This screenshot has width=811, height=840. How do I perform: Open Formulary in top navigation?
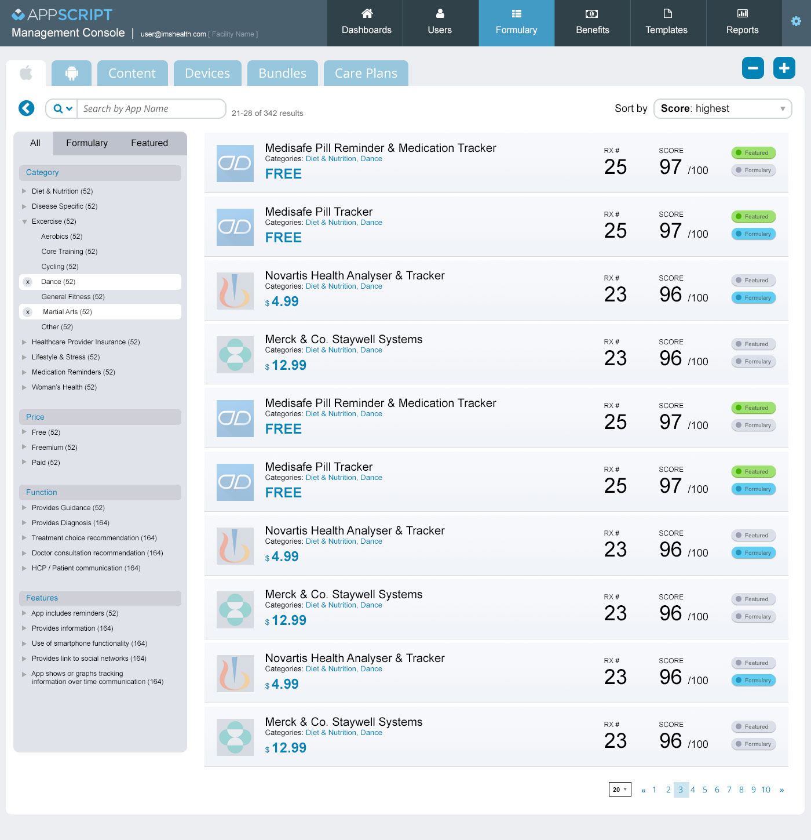517,23
